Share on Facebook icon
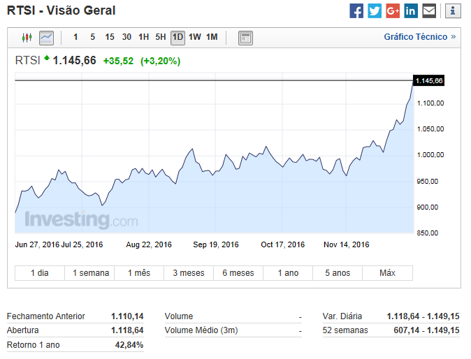This screenshot has height=359, width=471. coord(356,11)
